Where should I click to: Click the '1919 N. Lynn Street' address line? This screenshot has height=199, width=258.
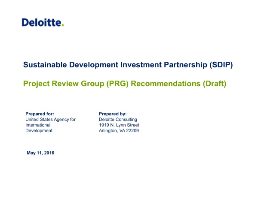[119, 125]
